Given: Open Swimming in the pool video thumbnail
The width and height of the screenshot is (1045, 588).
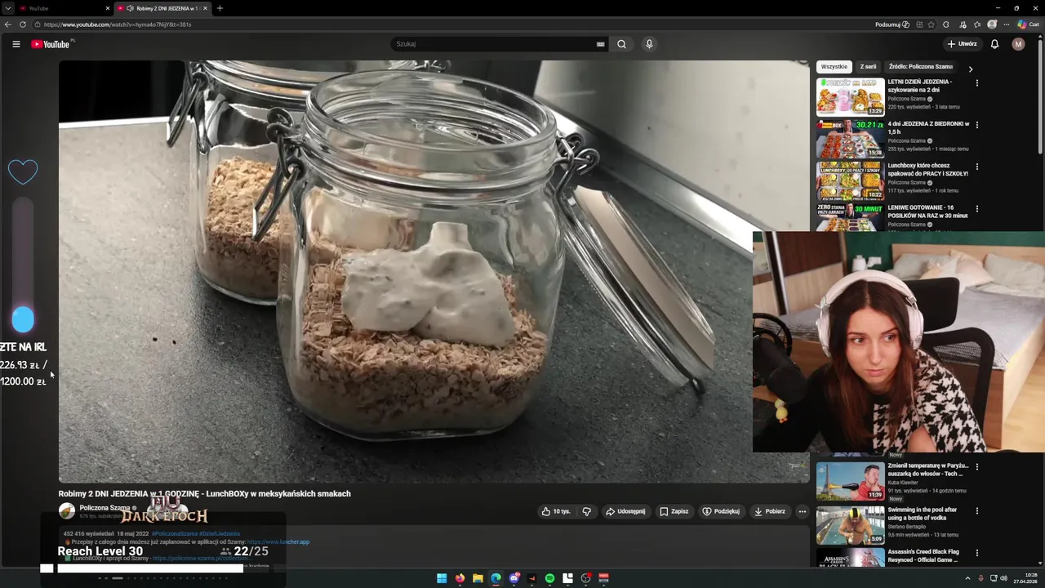Looking at the screenshot, I should [x=850, y=524].
